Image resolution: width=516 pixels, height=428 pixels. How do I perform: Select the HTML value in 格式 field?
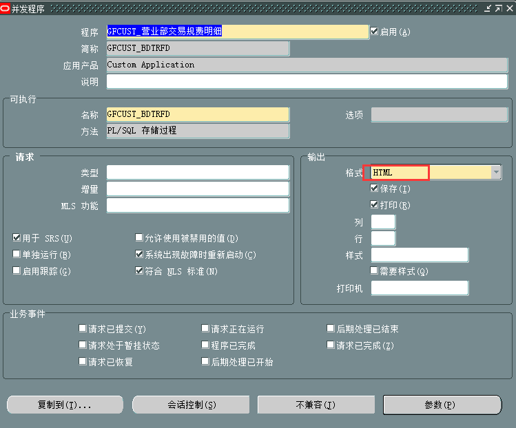click(382, 173)
